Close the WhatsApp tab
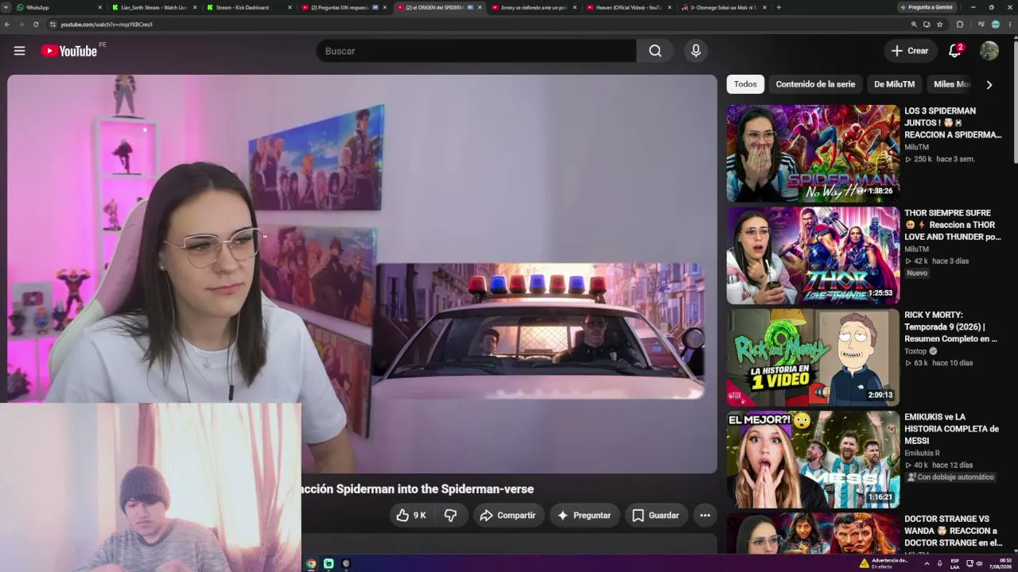This screenshot has width=1018, height=572. [x=100, y=7]
